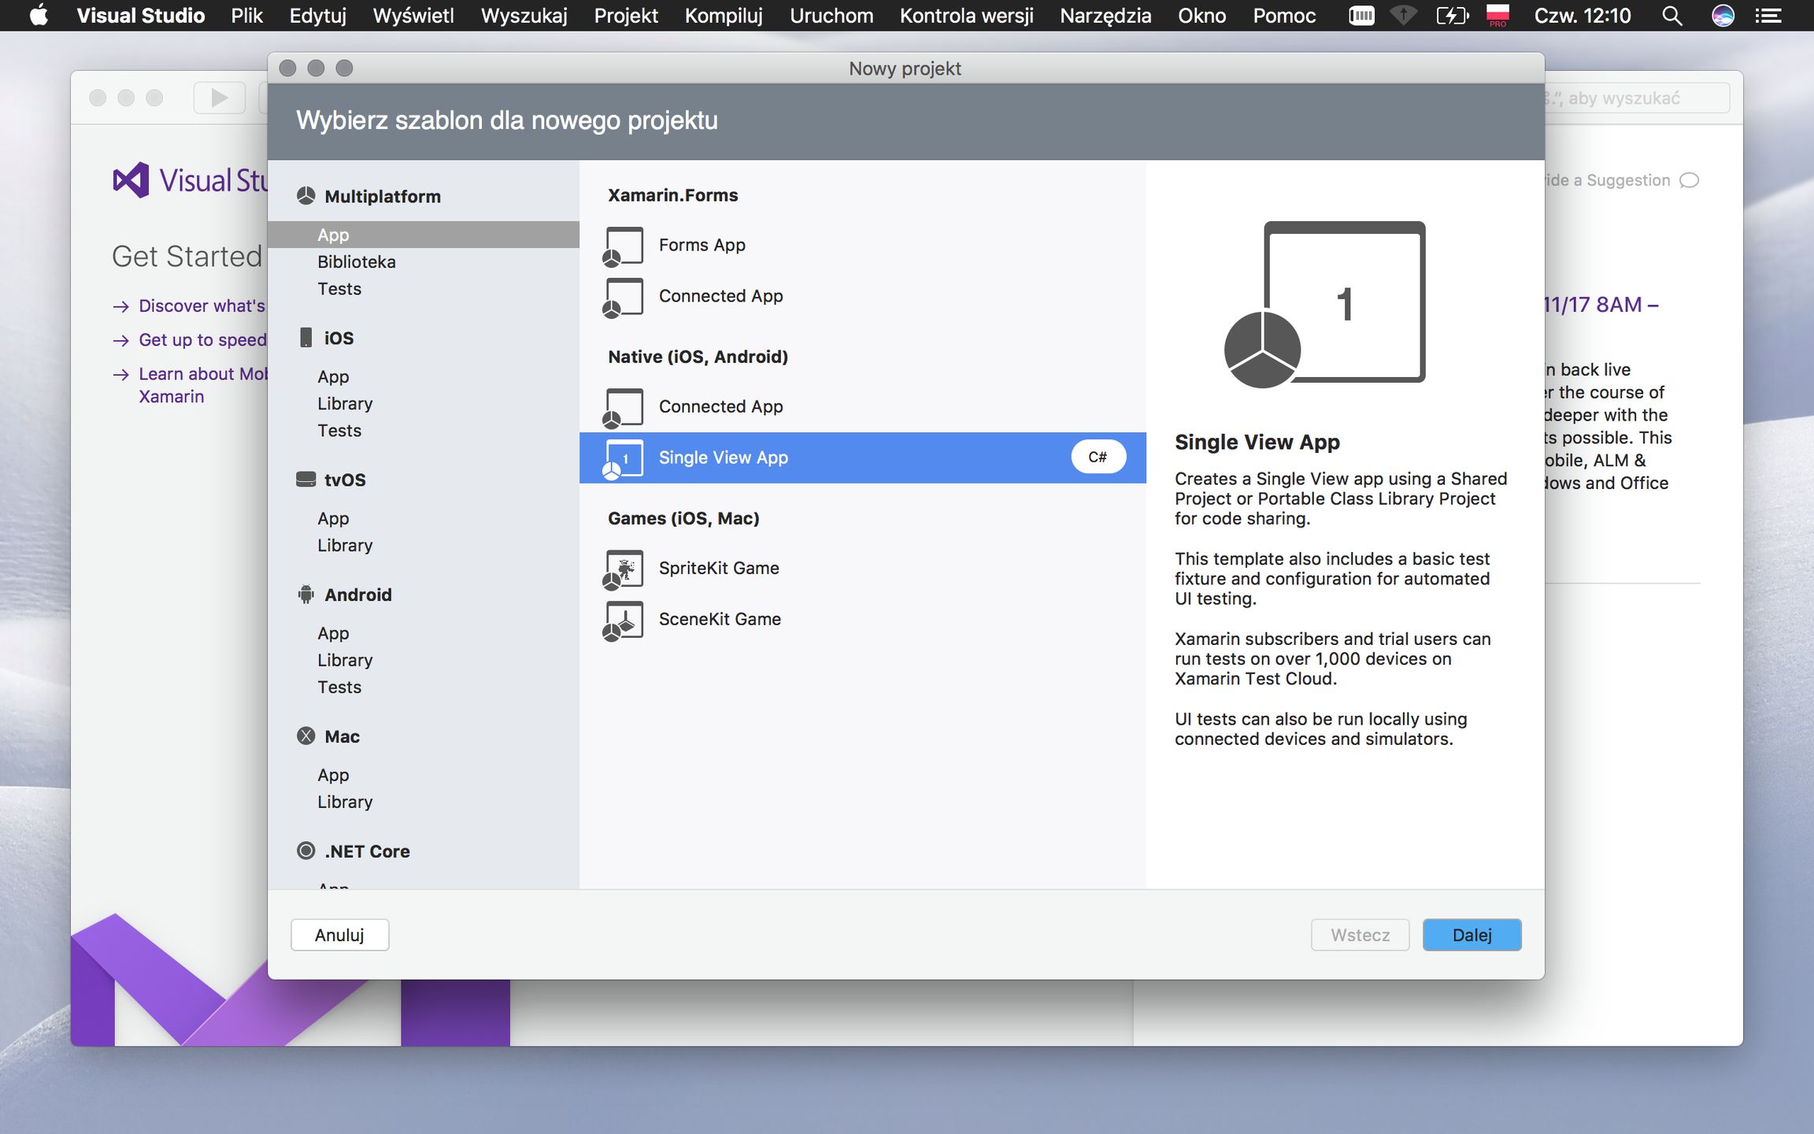
Task: Select App under iOS category
Action: coord(333,376)
